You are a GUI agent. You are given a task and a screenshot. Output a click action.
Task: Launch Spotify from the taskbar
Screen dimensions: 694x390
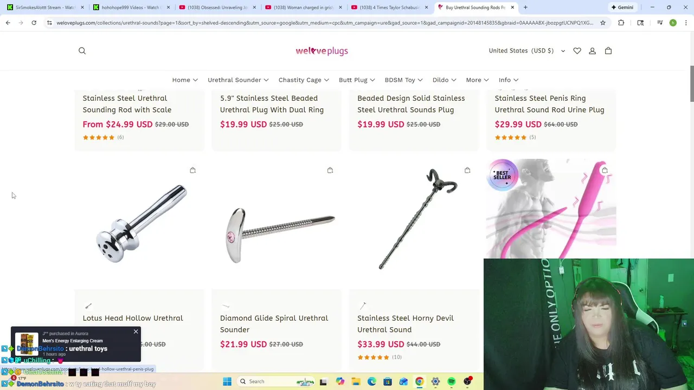tap(451, 381)
